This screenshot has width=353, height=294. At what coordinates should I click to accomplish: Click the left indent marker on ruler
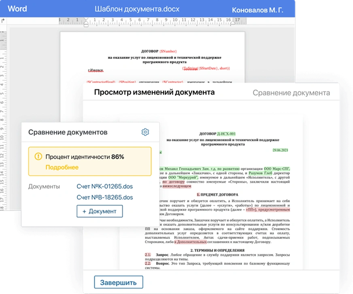pyautogui.click(x=86, y=22)
